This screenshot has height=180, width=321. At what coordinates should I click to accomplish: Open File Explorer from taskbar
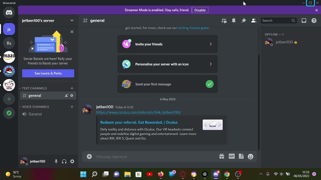(127, 174)
